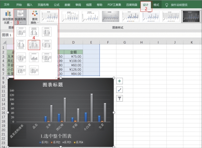Choose quick layout 1 in the gallery
This screenshot has width=202, height=148.
(x=21, y=32)
